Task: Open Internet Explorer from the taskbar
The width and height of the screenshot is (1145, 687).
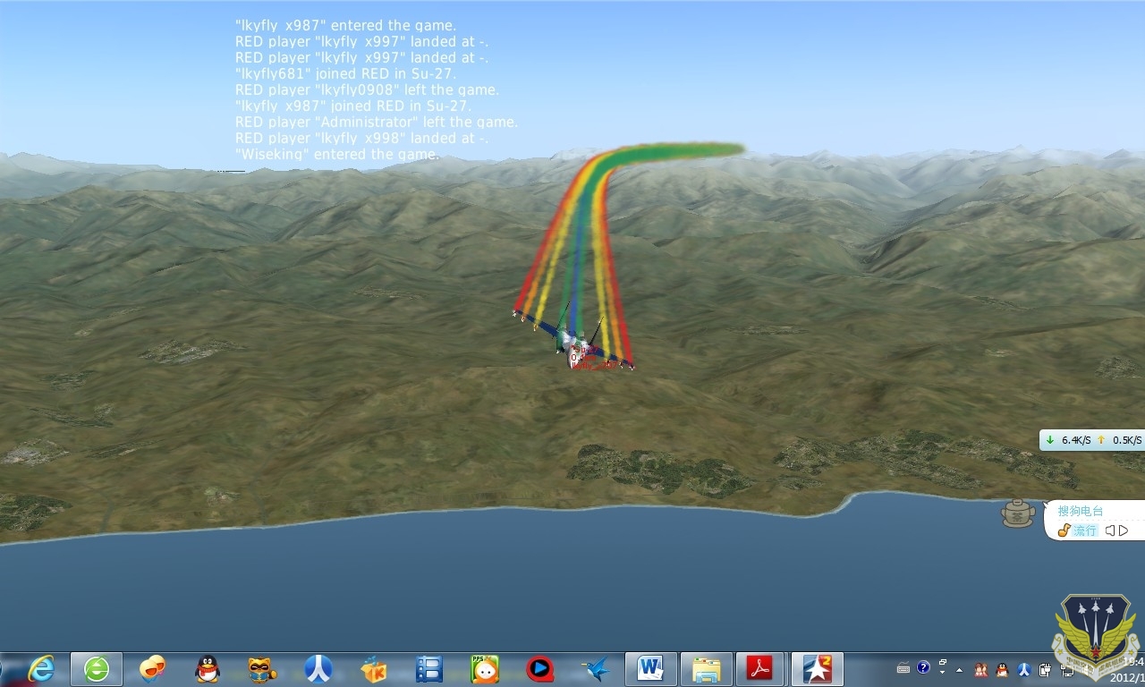Action: (40, 668)
